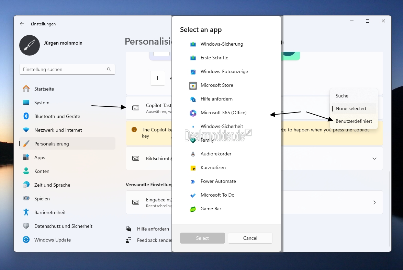
Task: Open Windows Update label
Action: (53, 240)
